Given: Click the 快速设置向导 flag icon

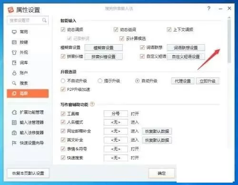Looking at the screenshot, I should click(14, 143).
